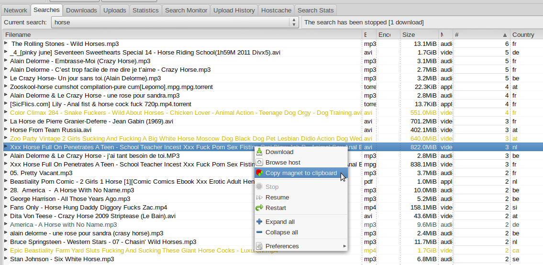Open the Uploads tab

tap(115, 10)
